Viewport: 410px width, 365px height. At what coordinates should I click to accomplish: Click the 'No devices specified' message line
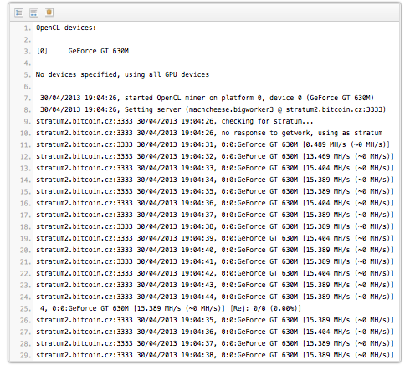[122, 74]
